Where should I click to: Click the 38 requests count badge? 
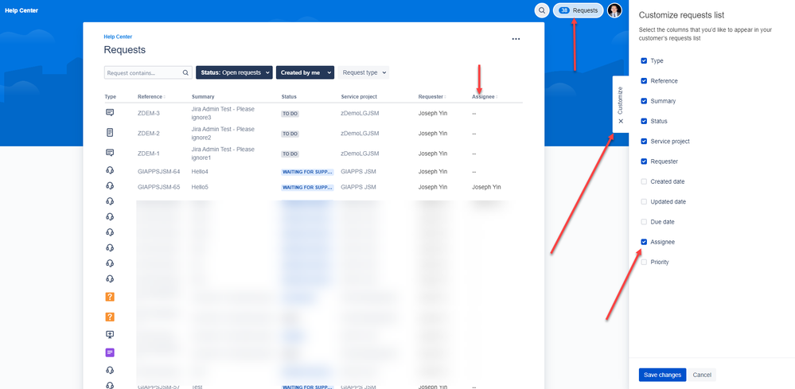pos(565,10)
